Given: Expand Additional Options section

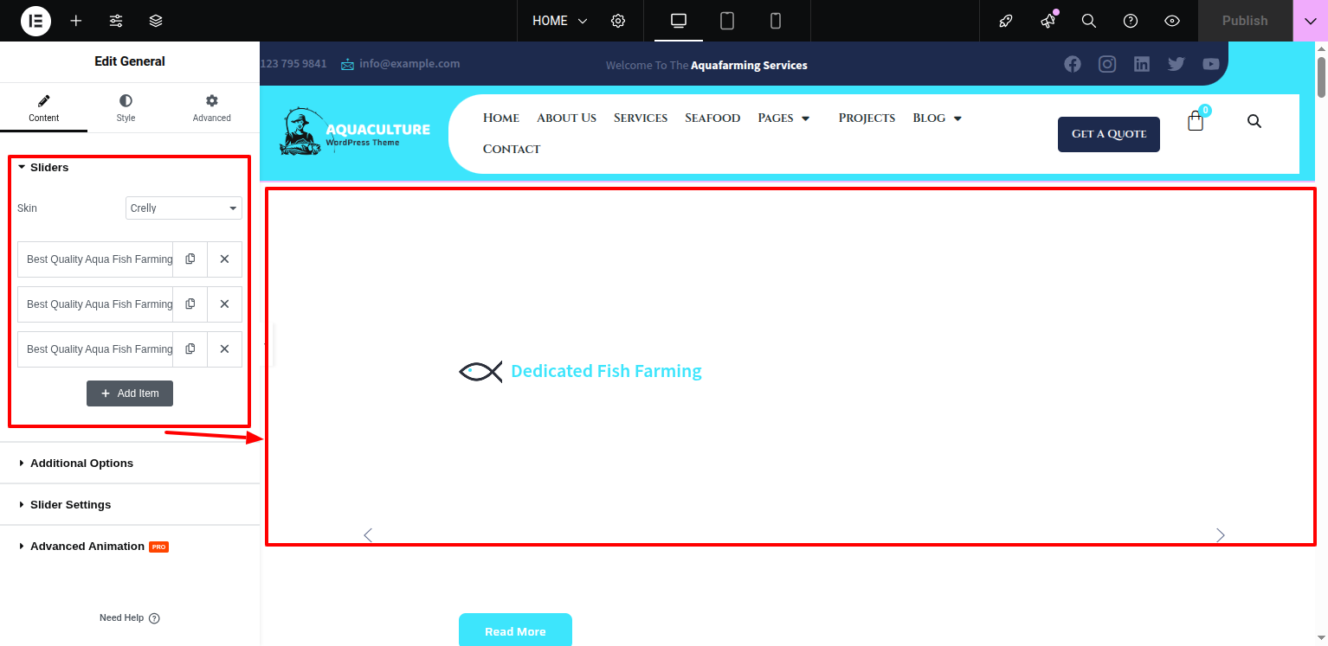Looking at the screenshot, I should tap(81, 464).
